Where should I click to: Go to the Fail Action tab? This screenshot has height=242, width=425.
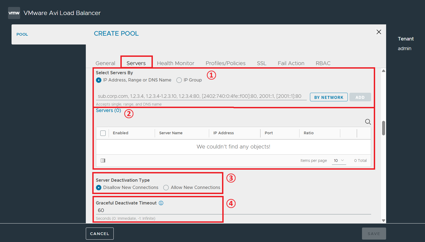click(x=291, y=63)
